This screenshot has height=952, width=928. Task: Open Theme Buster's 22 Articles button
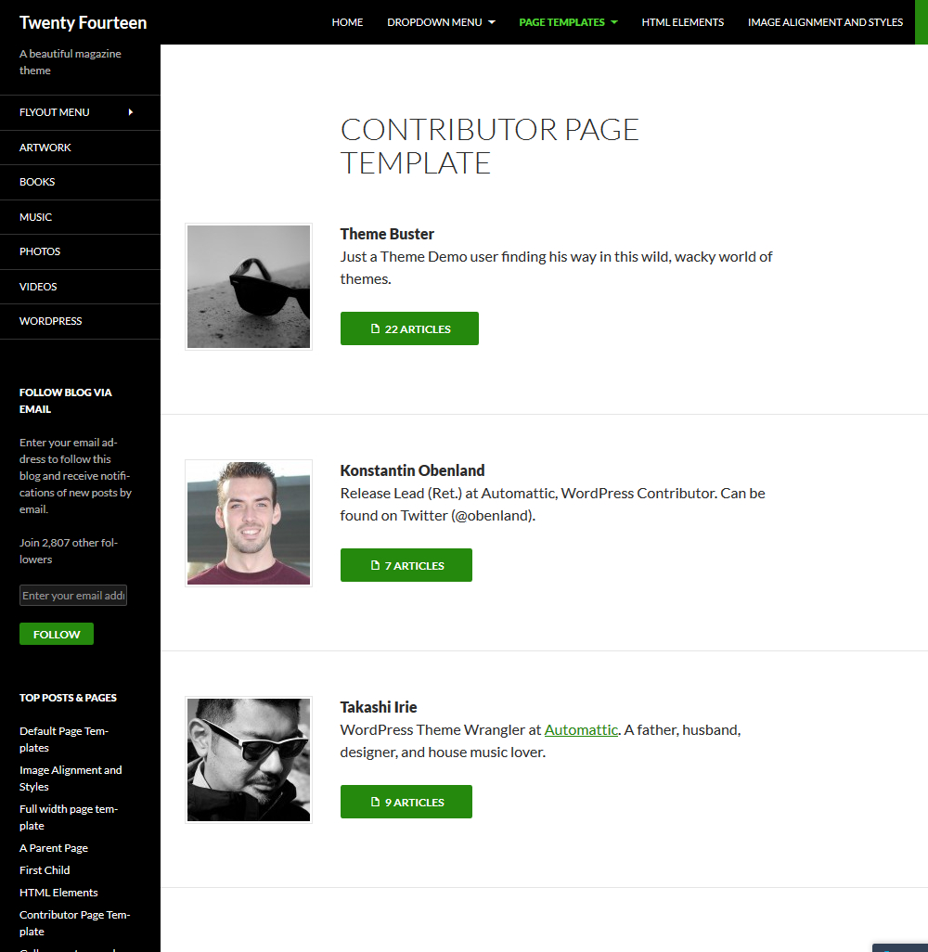[x=409, y=328]
